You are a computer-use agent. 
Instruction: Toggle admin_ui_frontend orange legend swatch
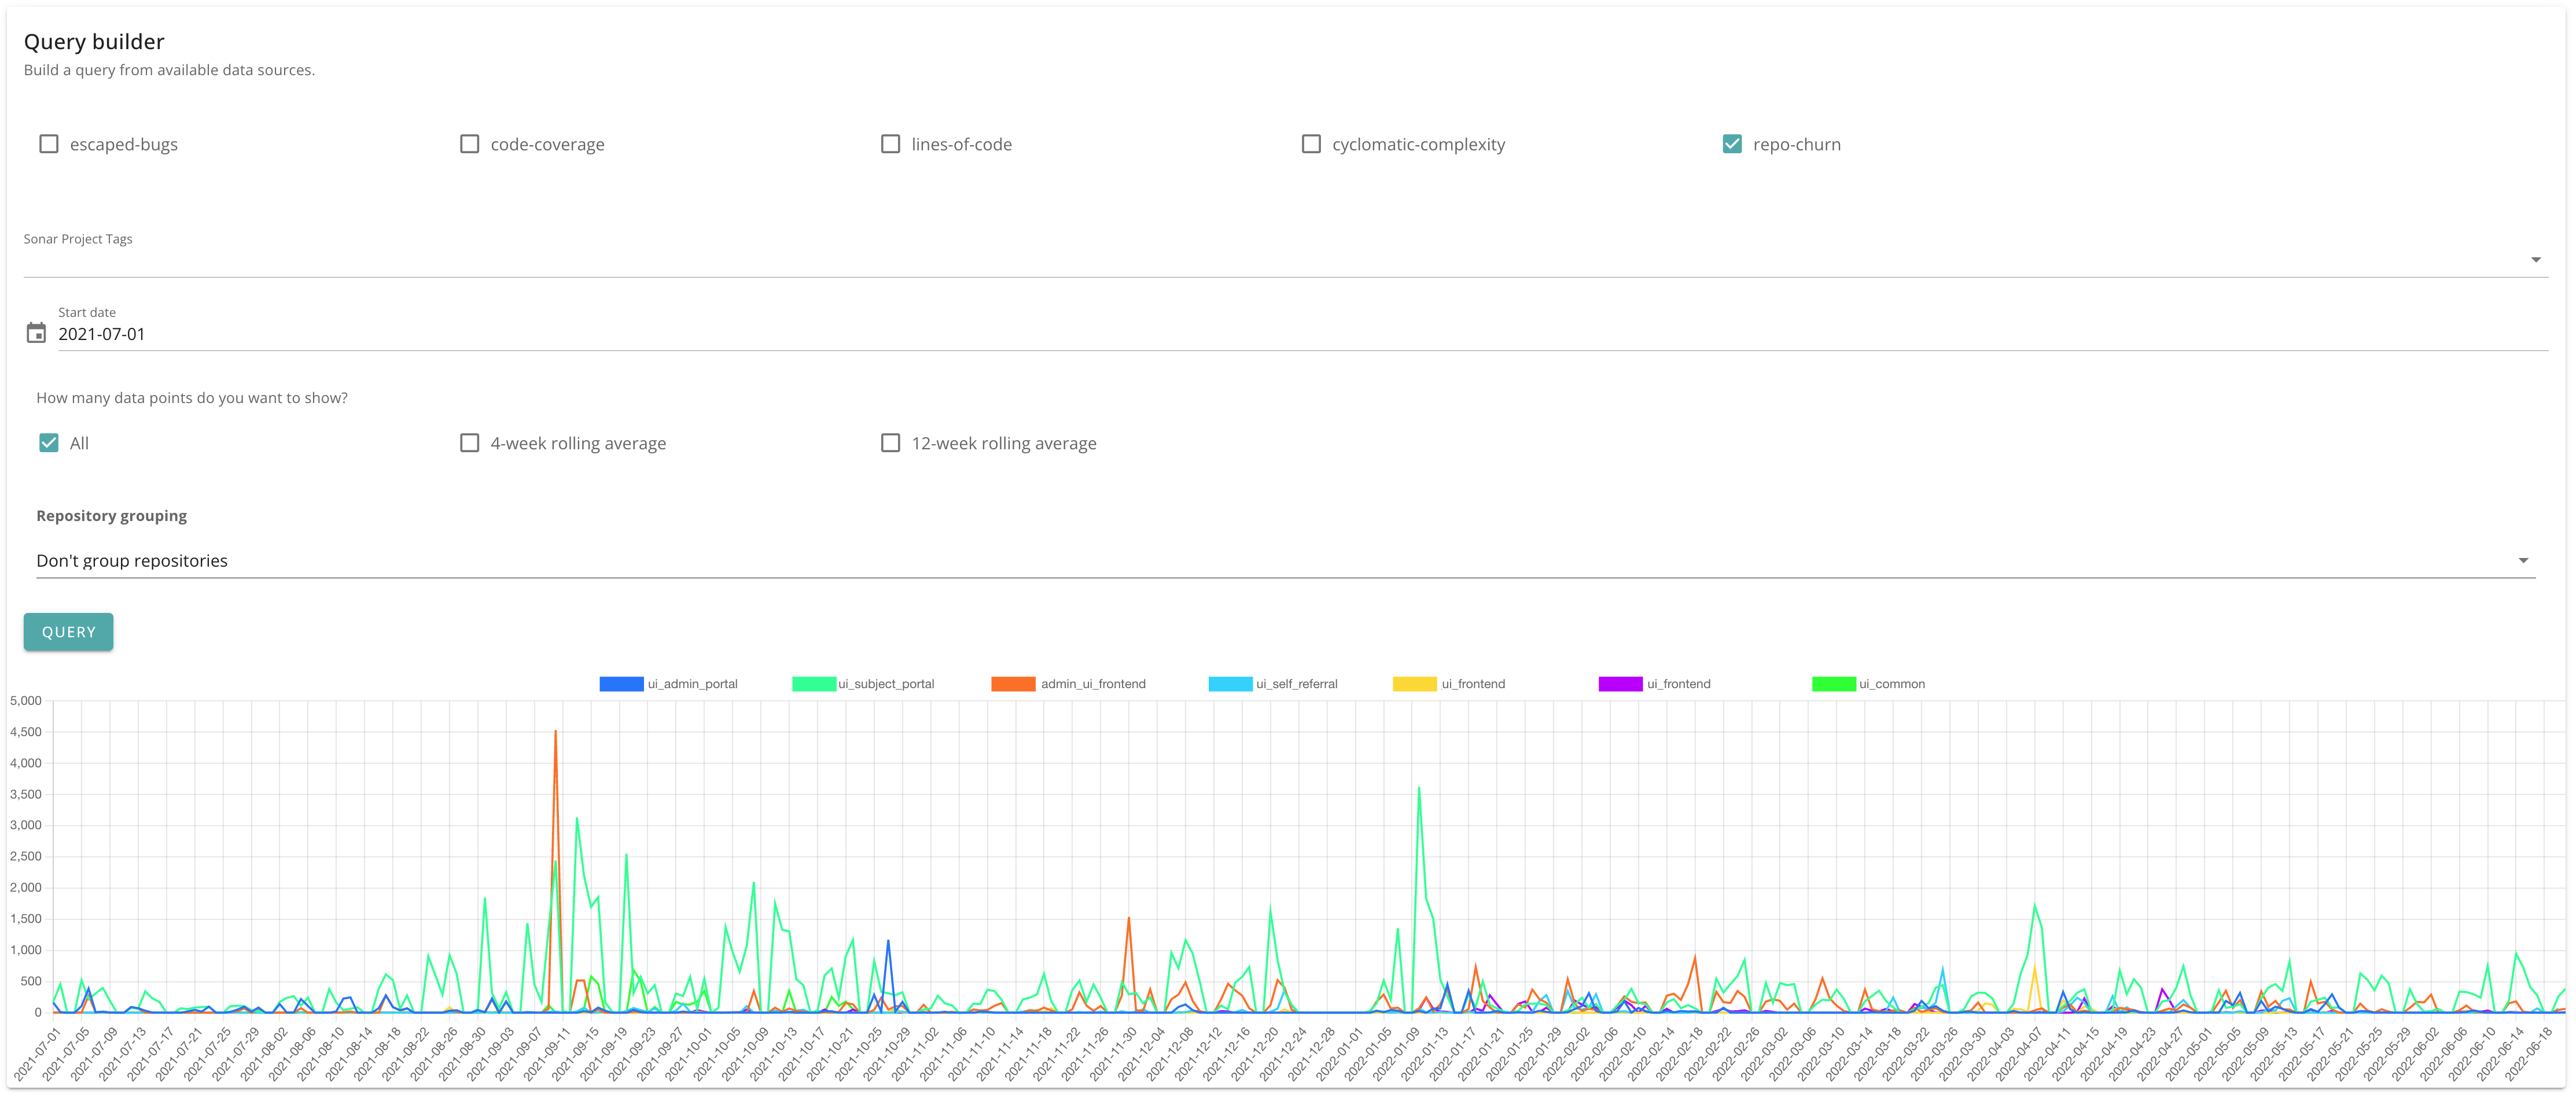(x=1013, y=685)
